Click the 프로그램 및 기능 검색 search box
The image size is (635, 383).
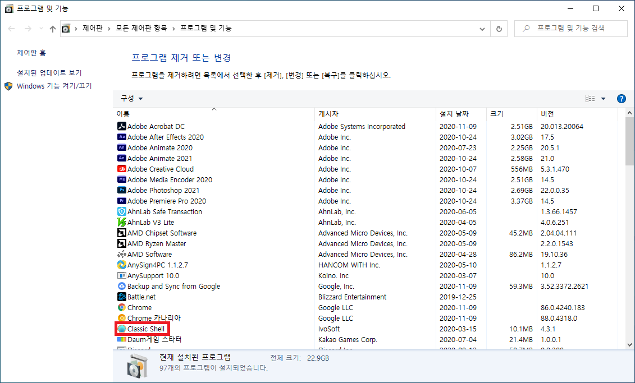pos(570,29)
